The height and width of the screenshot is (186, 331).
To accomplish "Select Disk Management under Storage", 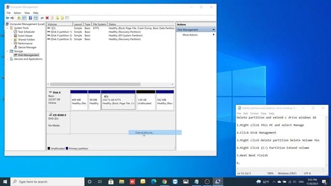I will (x=28, y=55).
